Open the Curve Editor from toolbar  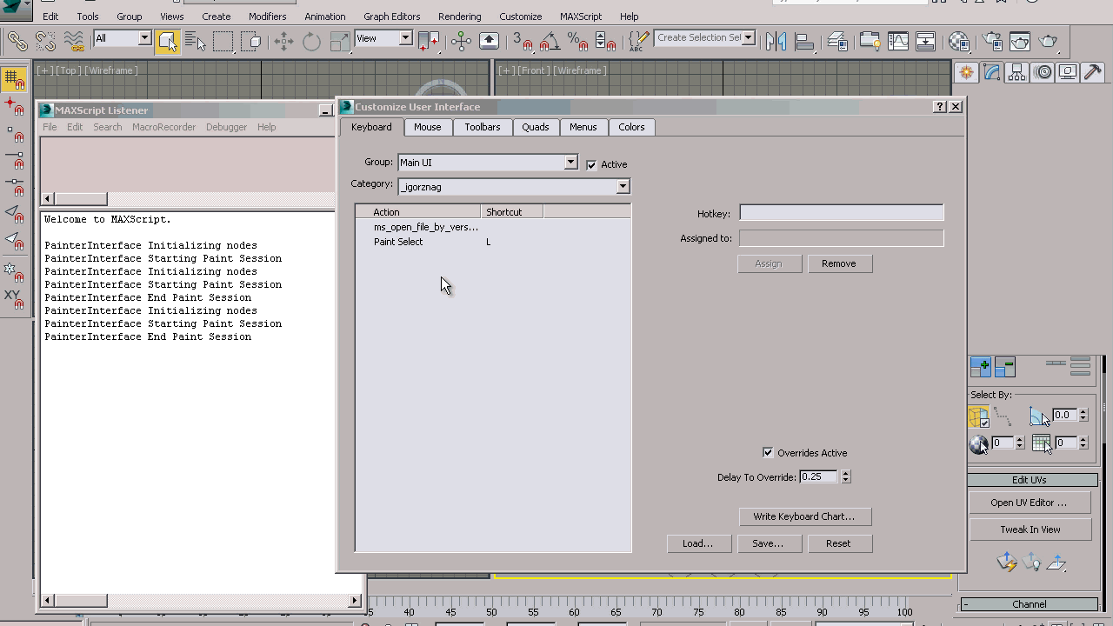tap(897, 41)
